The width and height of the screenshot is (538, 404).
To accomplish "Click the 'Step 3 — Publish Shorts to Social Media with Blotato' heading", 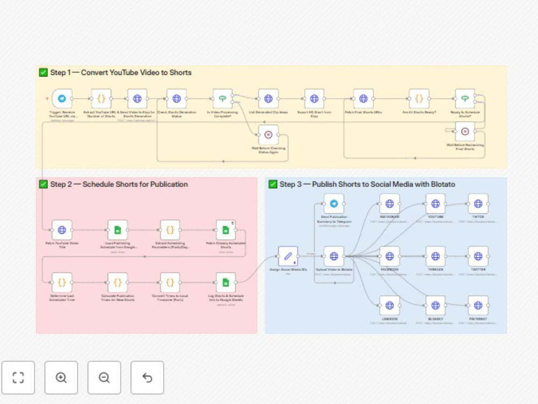I will click(367, 184).
